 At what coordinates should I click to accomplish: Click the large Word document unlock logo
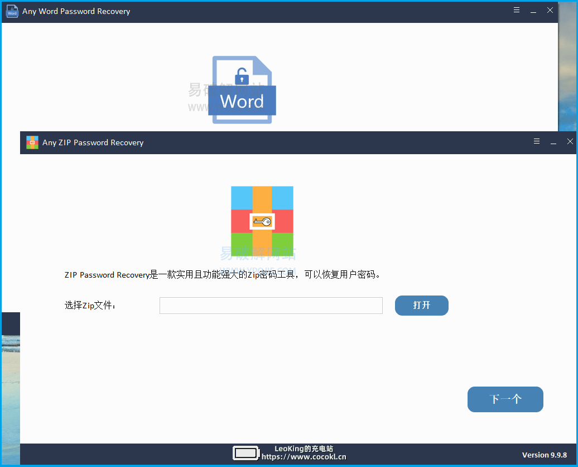pos(242,90)
